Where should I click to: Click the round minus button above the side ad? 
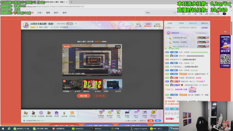(225, 32)
